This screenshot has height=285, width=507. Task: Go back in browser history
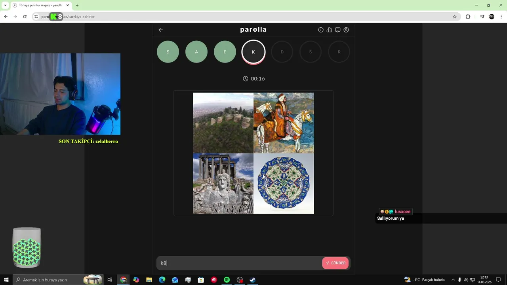6,17
